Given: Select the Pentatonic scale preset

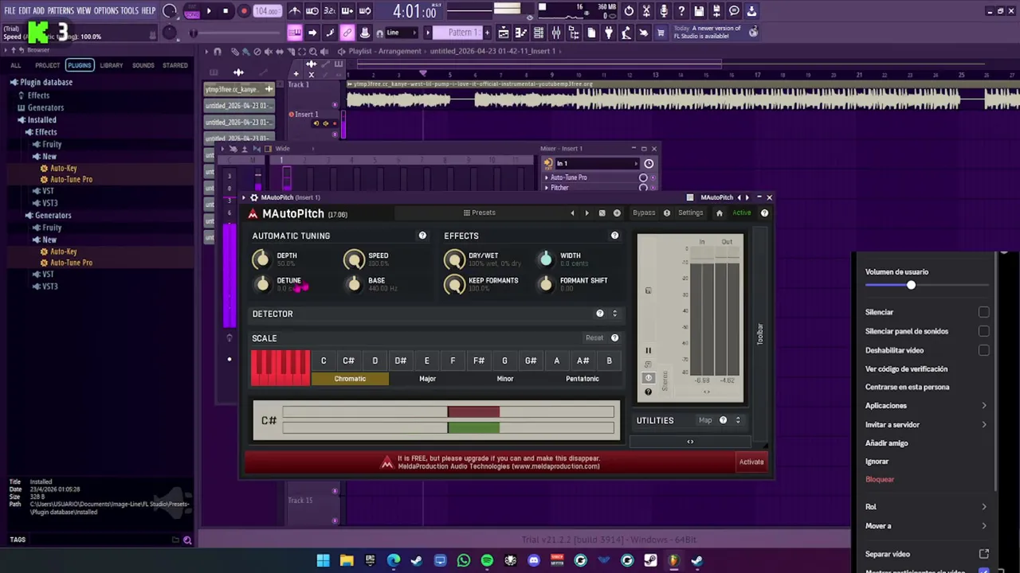Looking at the screenshot, I should click(582, 379).
